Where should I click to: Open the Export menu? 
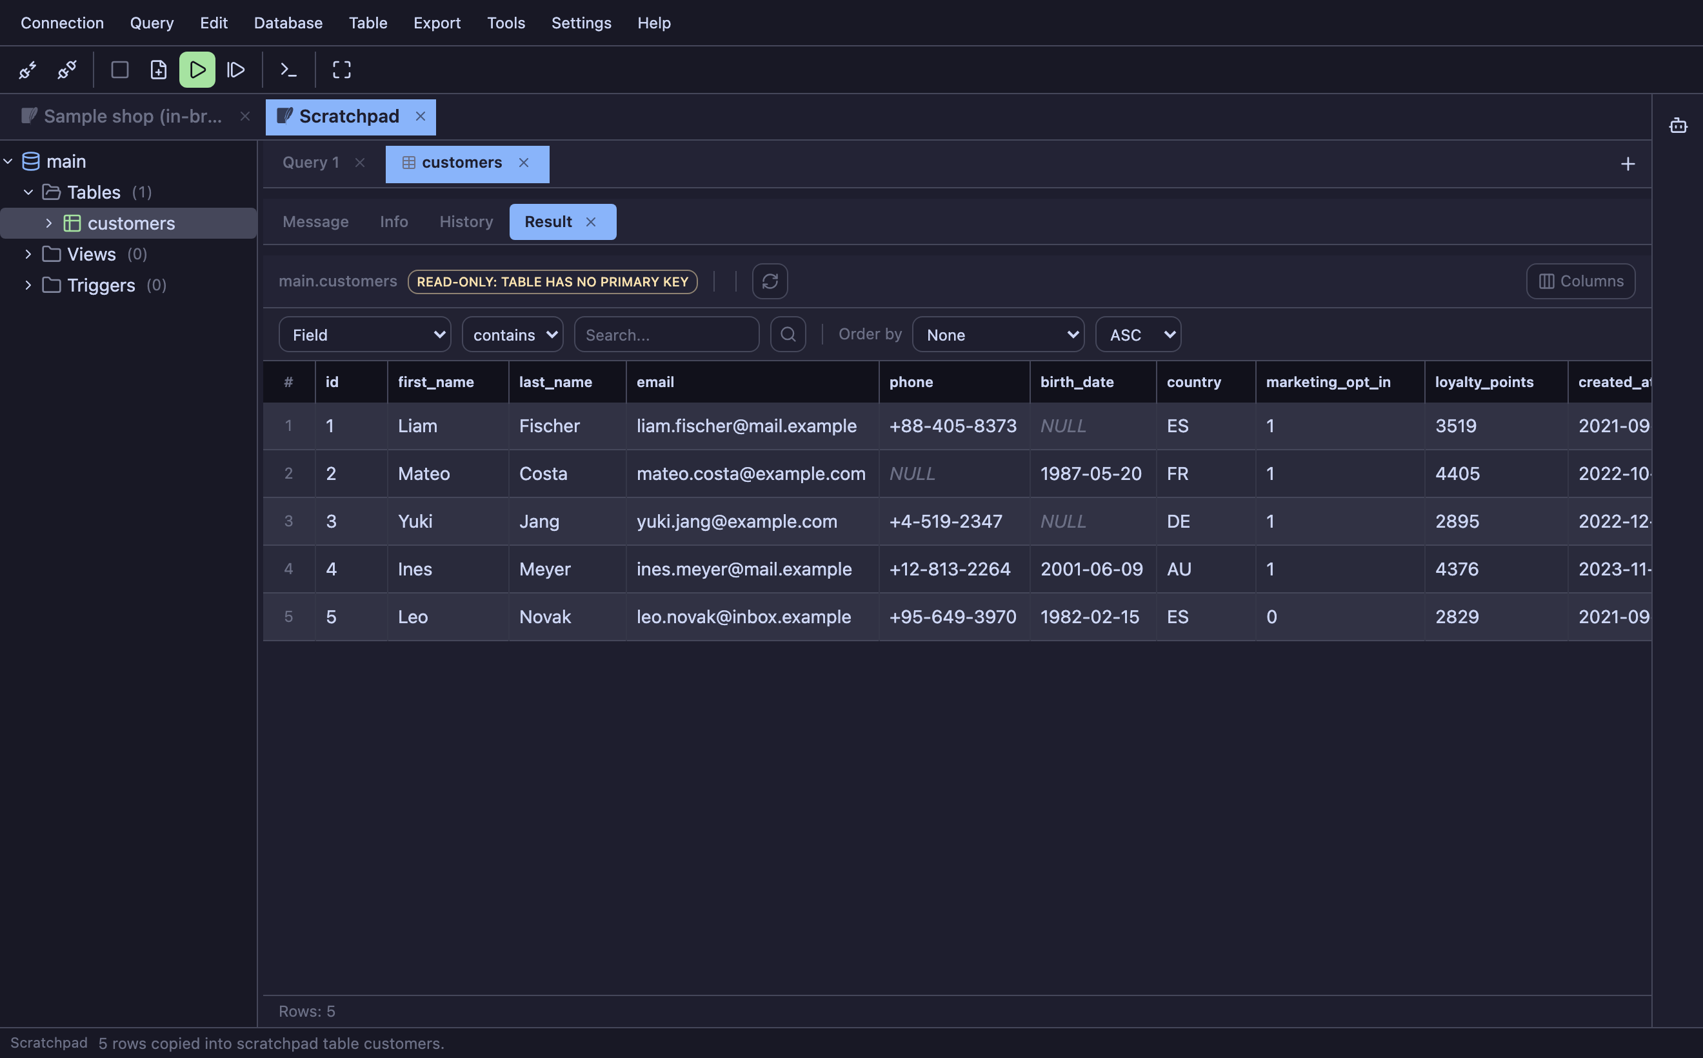click(437, 23)
